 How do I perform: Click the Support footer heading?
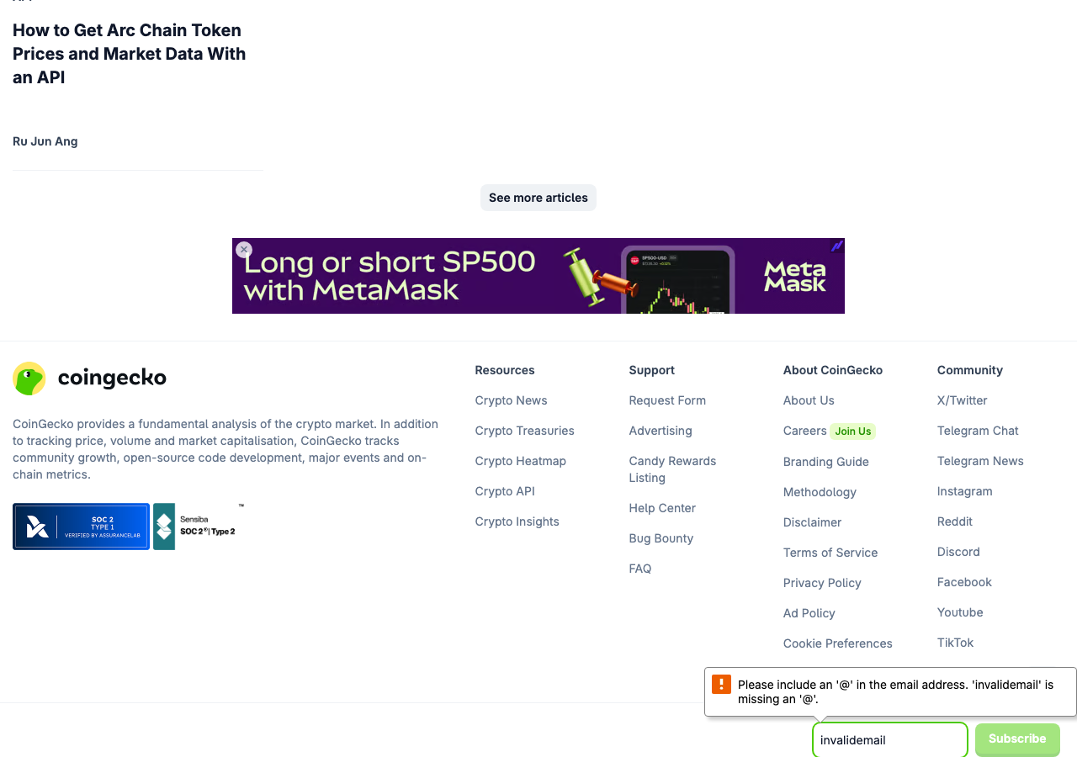click(x=652, y=370)
